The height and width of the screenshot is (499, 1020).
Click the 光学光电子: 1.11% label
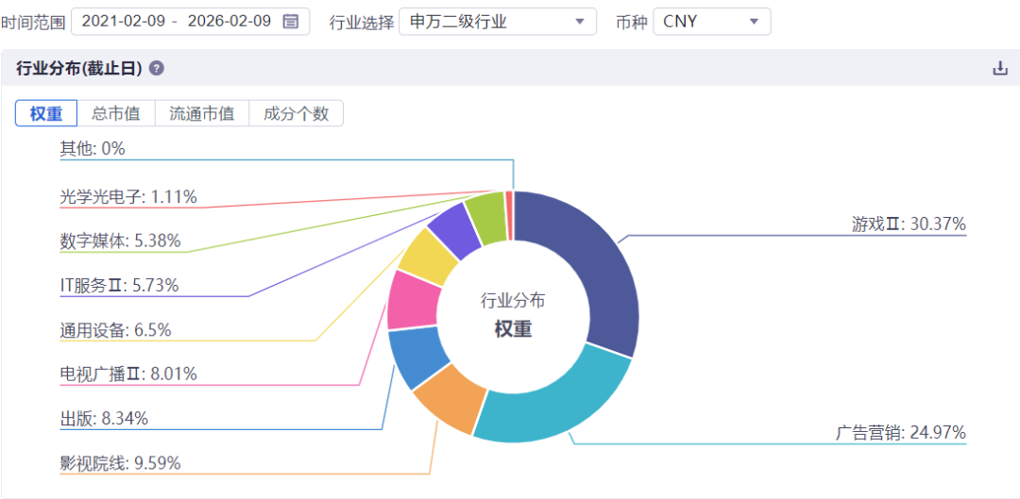pos(128,196)
